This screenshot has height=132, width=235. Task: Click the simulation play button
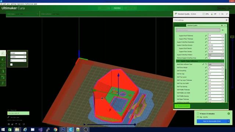coord(84,124)
